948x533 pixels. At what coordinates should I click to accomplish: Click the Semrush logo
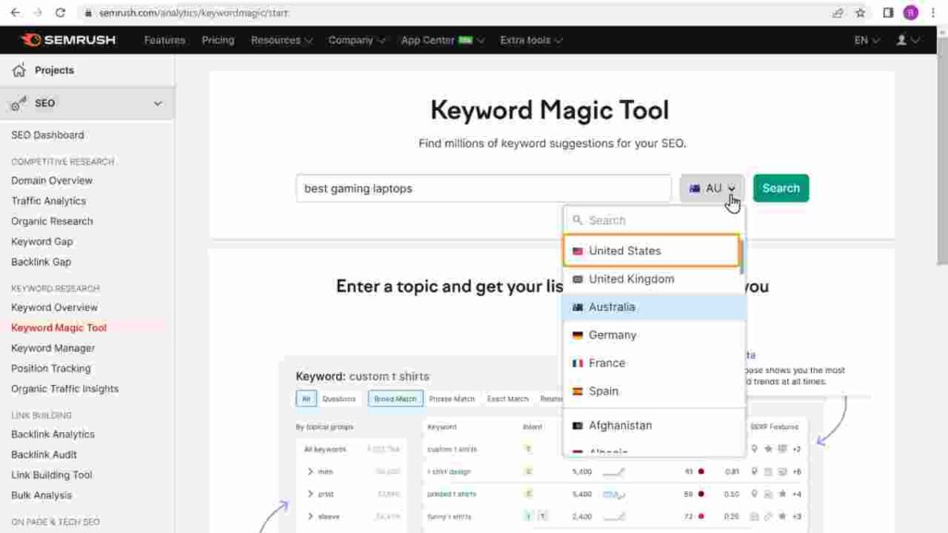(x=69, y=40)
